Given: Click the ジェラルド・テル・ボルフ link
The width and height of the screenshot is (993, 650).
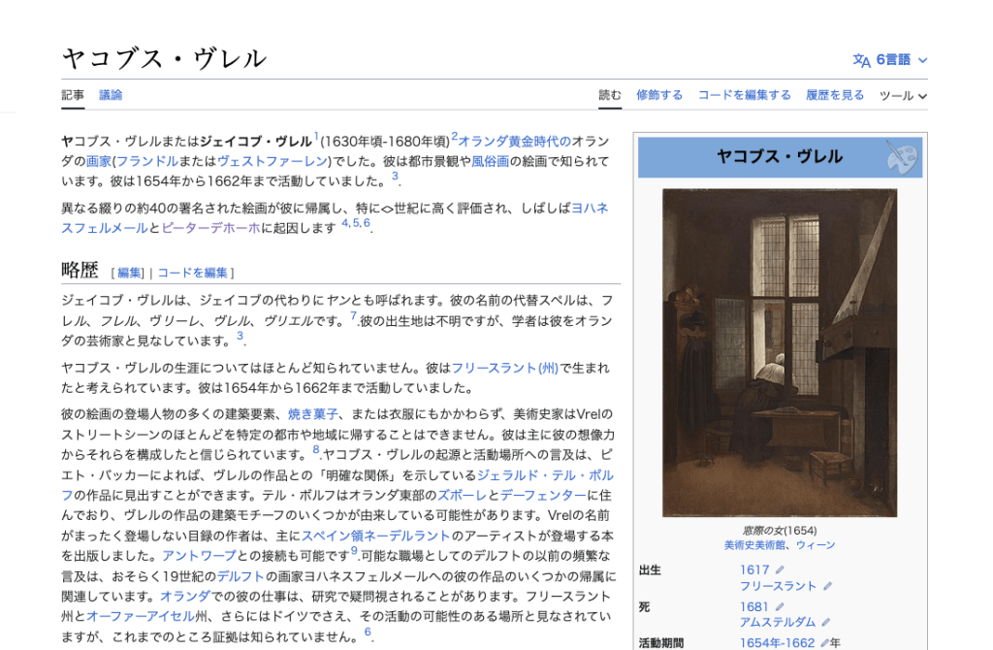Looking at the screenshot, I should click(545, 475).
